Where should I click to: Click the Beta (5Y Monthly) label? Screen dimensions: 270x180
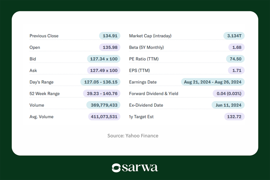146,47
